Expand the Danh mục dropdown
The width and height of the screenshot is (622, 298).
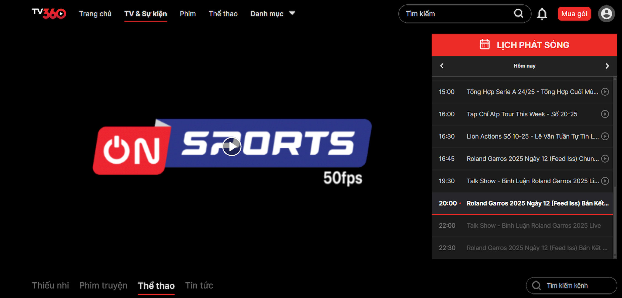(273, 14)
